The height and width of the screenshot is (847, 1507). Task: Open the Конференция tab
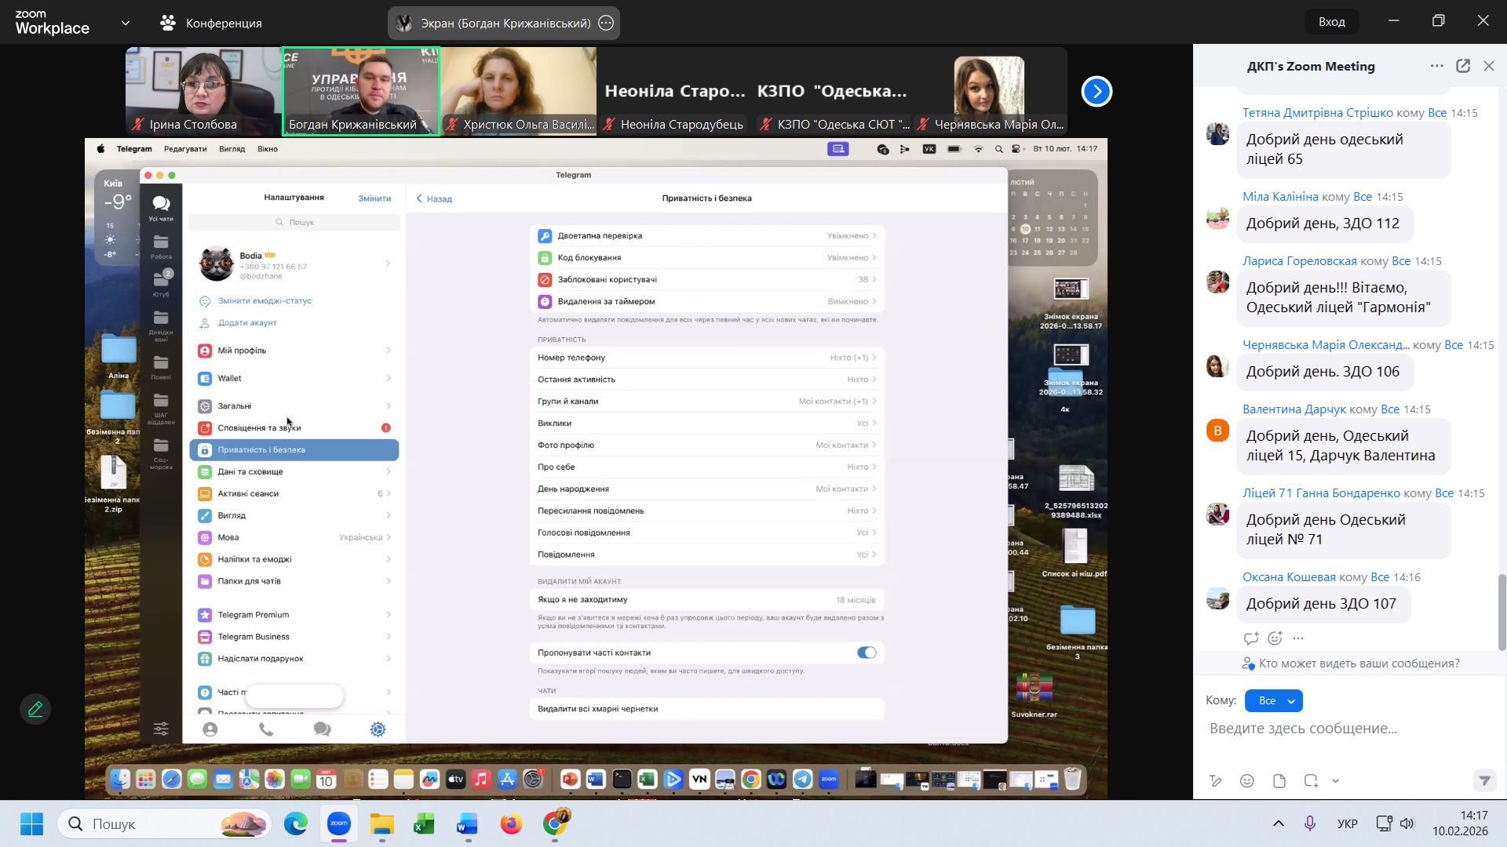pyautogui.click(x=212, y=24)
